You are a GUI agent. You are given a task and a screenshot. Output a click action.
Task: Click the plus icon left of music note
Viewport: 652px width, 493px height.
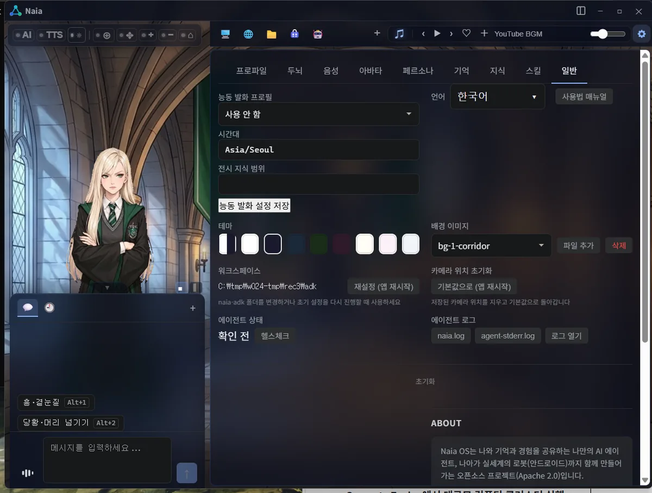click(377, 33)
